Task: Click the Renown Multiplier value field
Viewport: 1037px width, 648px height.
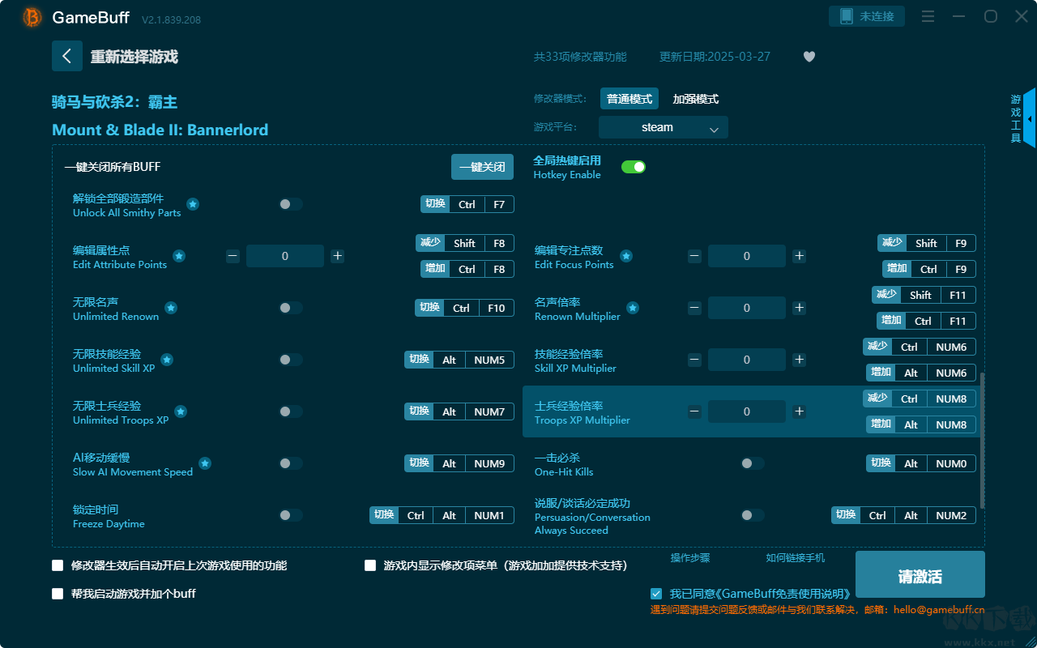Action: (747, 308)
